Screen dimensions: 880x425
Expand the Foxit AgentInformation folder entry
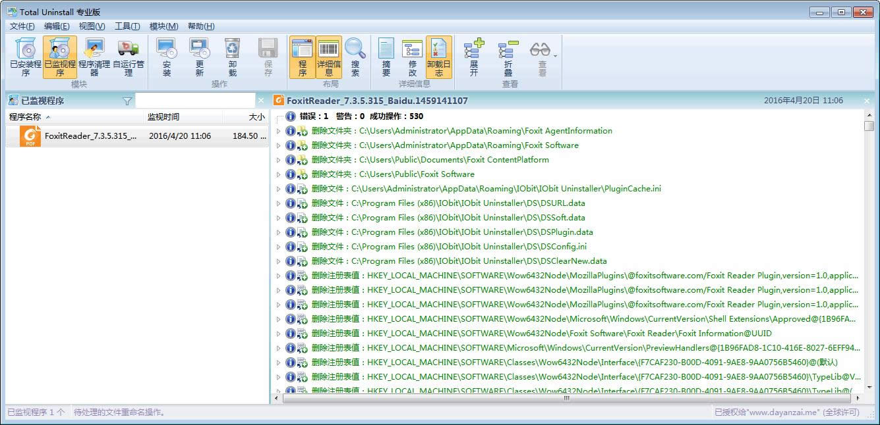coord(278,131)
